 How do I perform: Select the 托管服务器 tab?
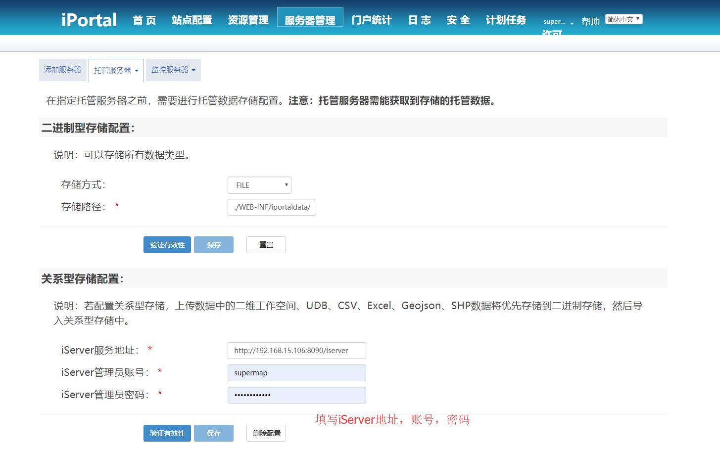tap(113, 70)
